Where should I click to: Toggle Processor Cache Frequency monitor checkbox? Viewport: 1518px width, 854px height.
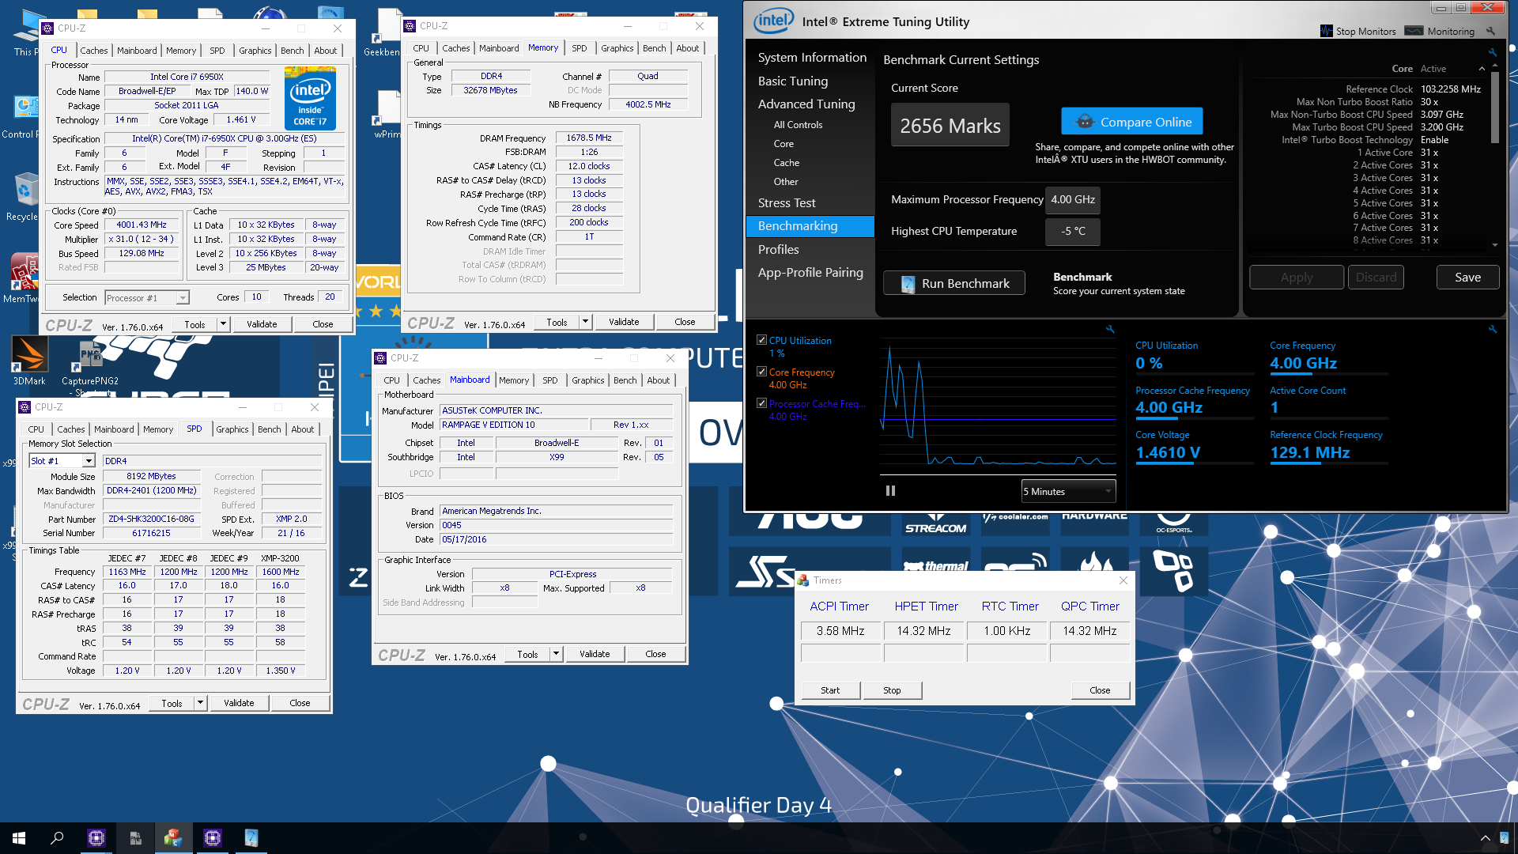pos(762,403)
